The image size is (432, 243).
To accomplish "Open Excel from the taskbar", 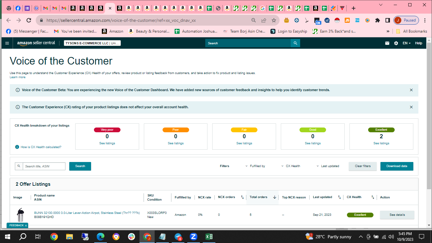I will (209, 237).
